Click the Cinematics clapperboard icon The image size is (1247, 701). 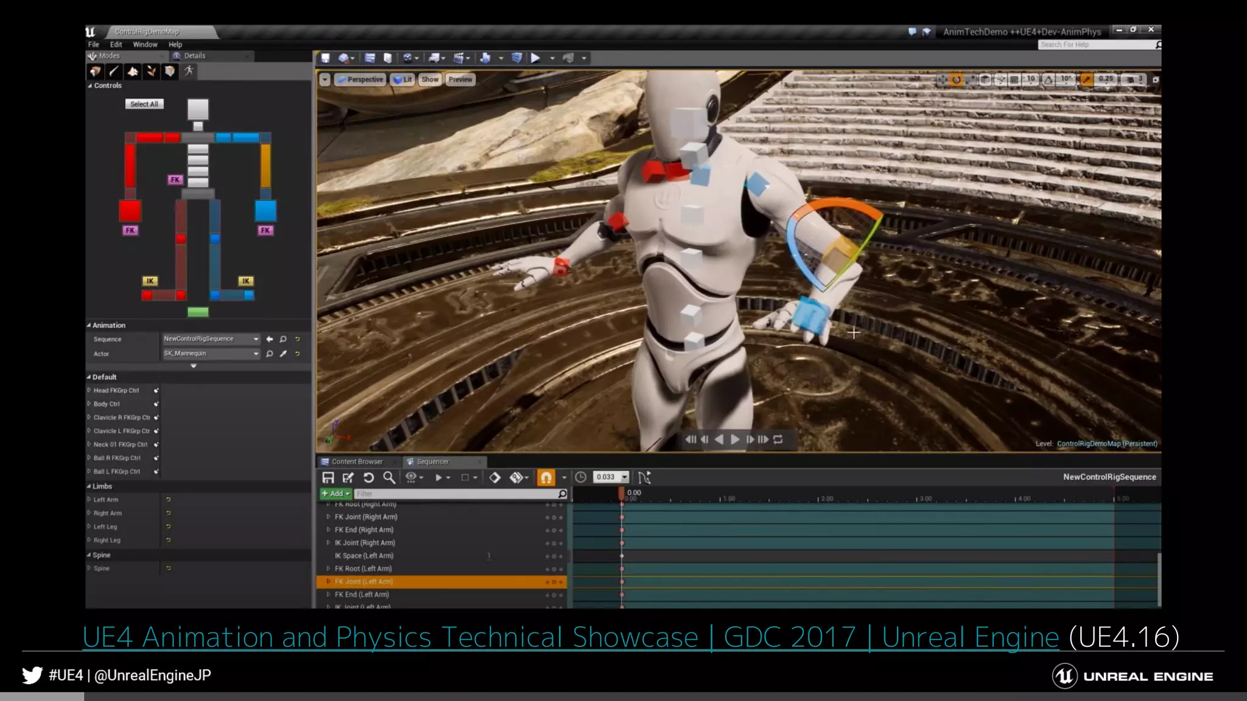click(x=459, y=58)
